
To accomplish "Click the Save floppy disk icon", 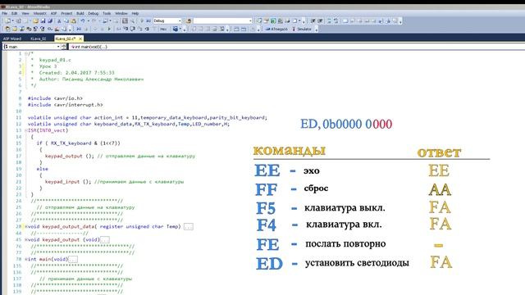I will pyautogui.click(x=43, y=20).
